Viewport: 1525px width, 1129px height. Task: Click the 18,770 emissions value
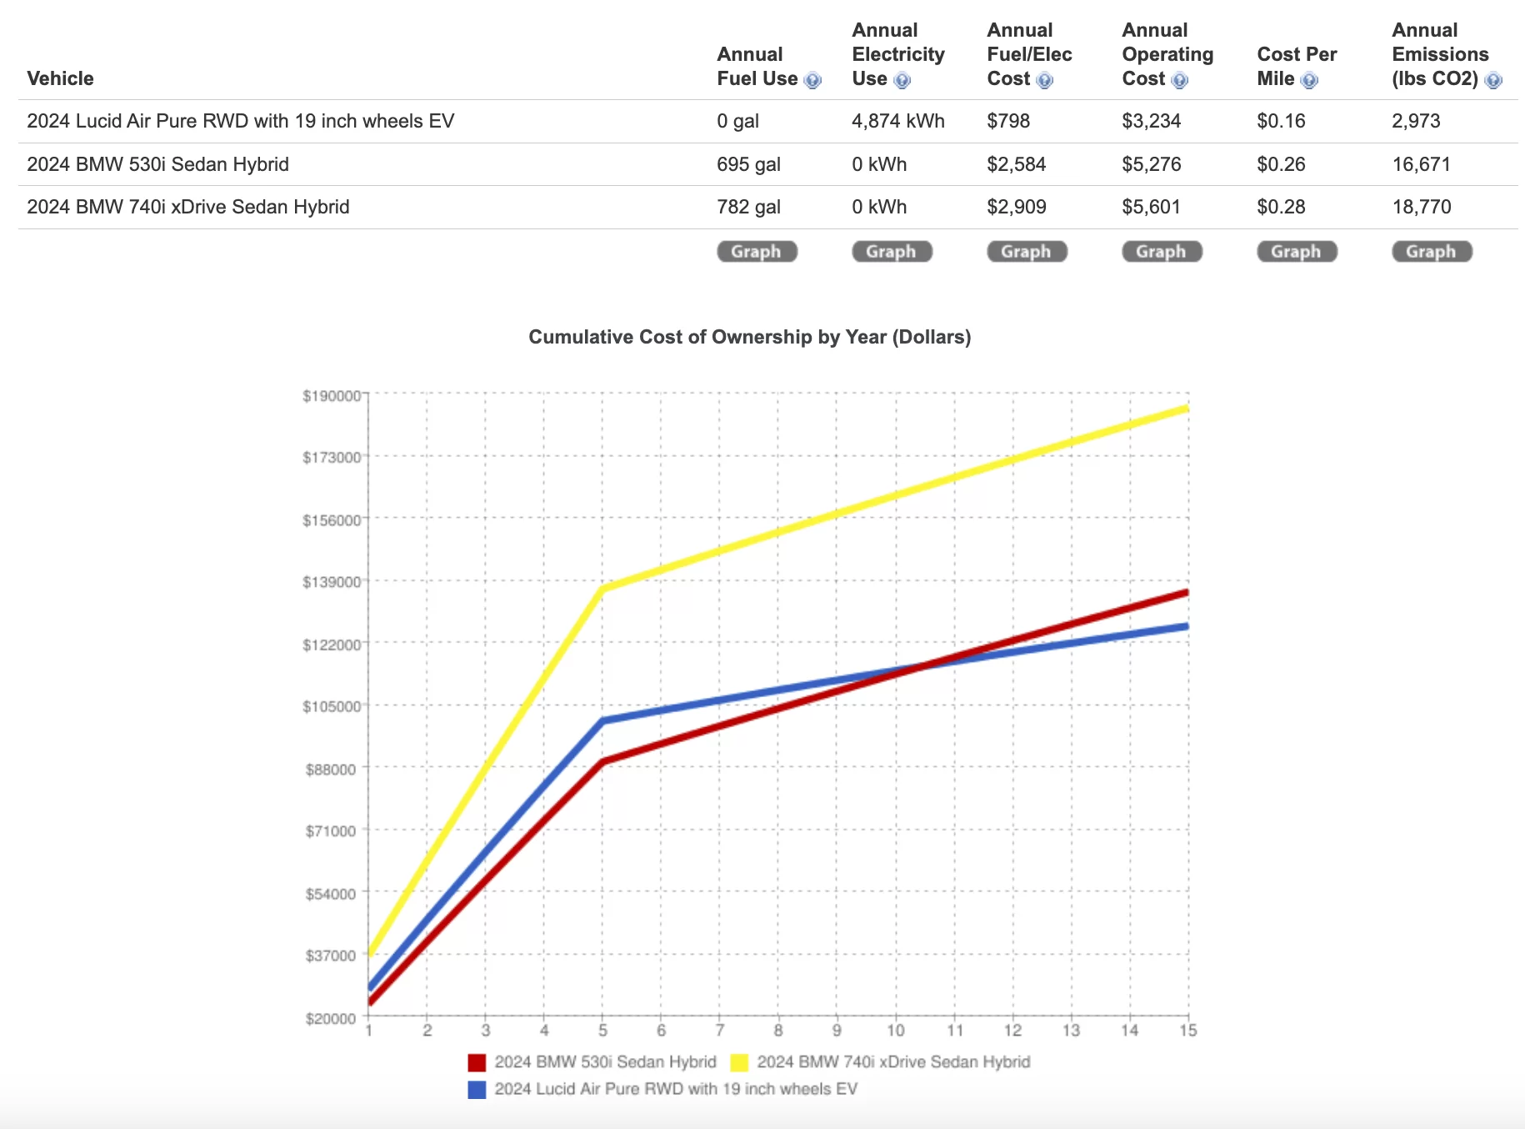click(x=1421, y=207)
